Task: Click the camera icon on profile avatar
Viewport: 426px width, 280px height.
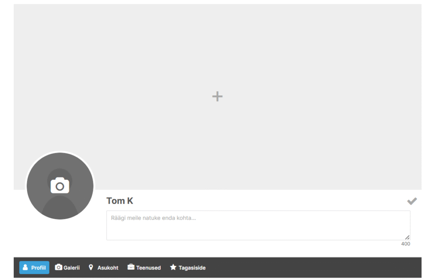Action: point(60,185)
